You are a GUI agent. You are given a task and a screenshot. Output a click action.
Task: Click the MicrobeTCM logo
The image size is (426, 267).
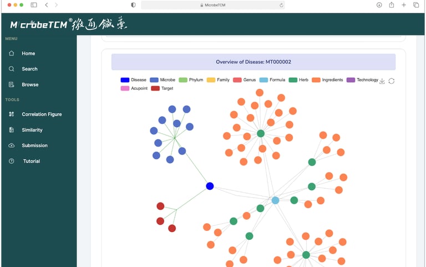click(69, 24)
